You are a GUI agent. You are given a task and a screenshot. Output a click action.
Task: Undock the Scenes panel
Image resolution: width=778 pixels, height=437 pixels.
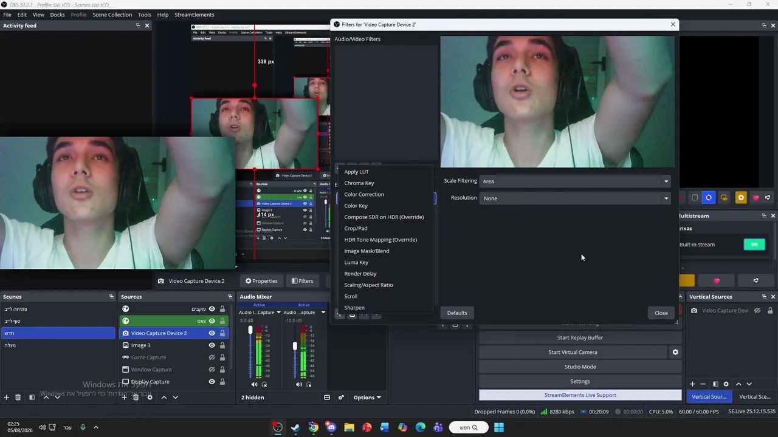coord(111,297)
